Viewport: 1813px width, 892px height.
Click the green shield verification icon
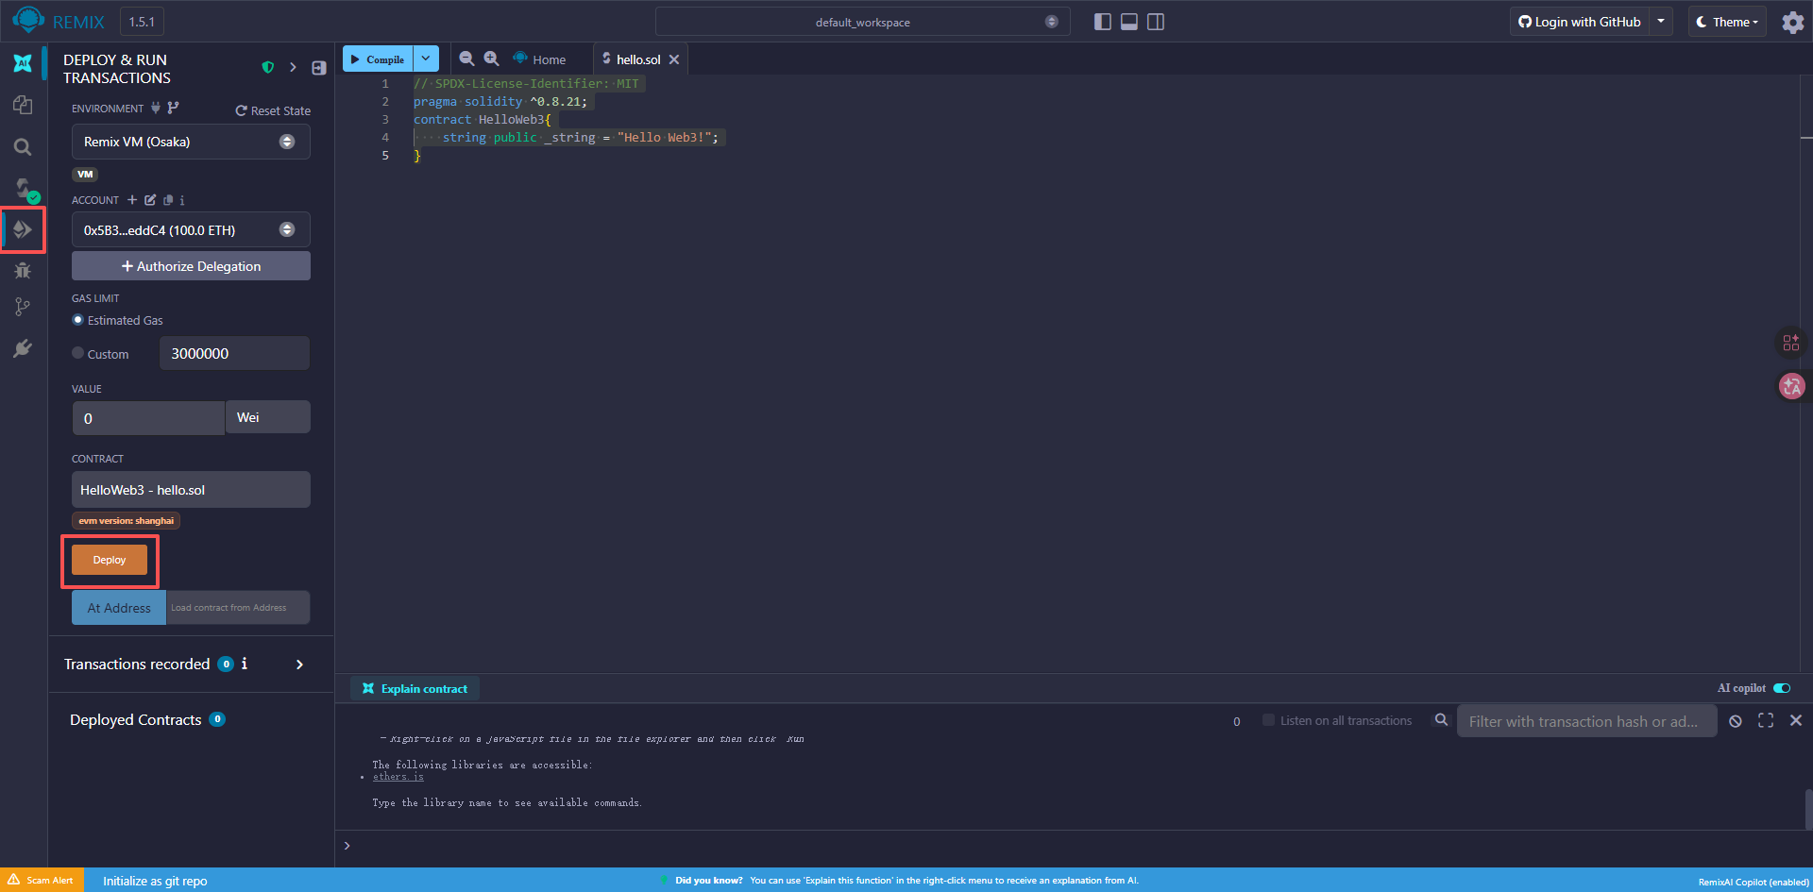click(268, 68)
